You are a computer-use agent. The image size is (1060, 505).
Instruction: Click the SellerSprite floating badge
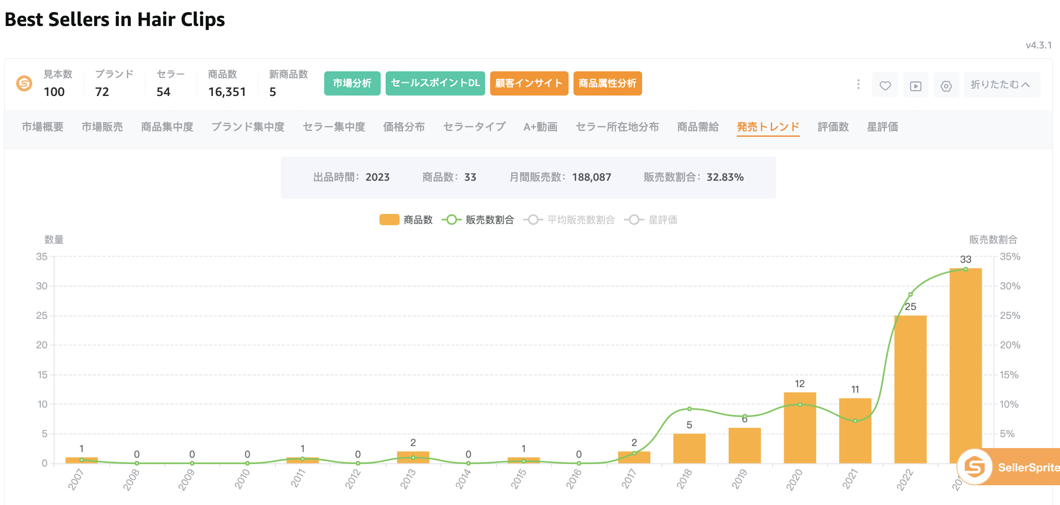1008,467
